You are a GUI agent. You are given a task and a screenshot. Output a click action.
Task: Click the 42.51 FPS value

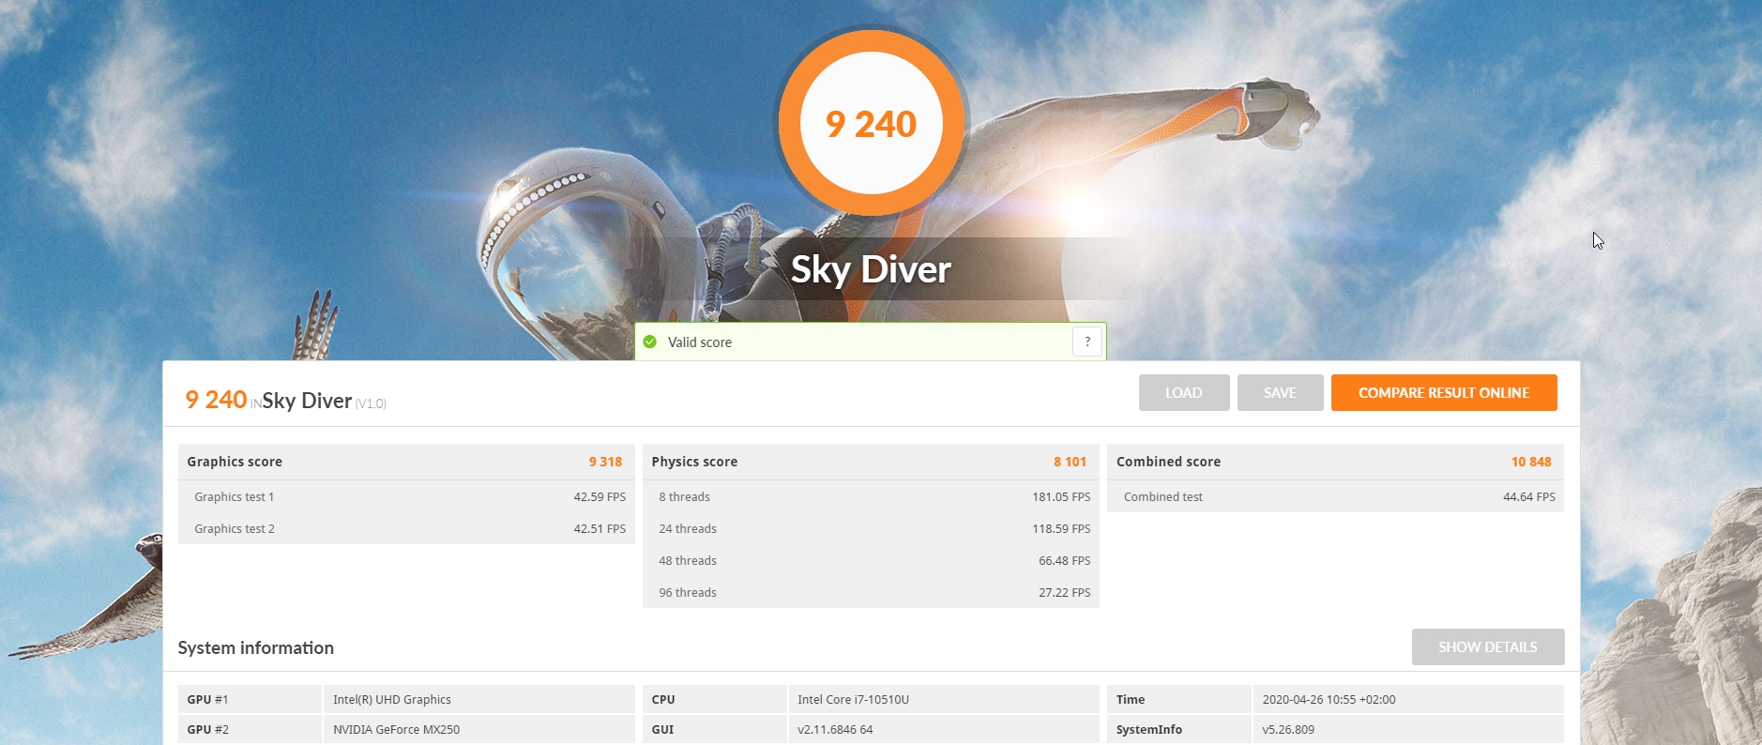(x=600, y=529)
